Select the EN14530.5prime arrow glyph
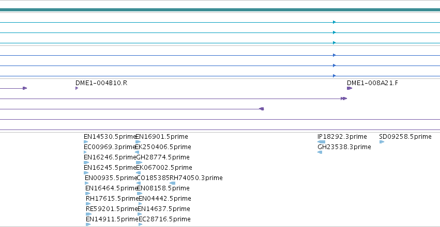The width and height of the screenshot is (440, 227). (x=86, y=142)
